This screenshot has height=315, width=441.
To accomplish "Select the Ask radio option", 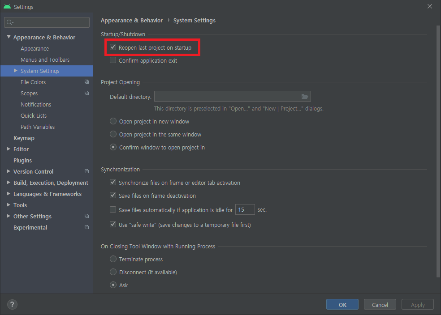I will click(113, 285).
